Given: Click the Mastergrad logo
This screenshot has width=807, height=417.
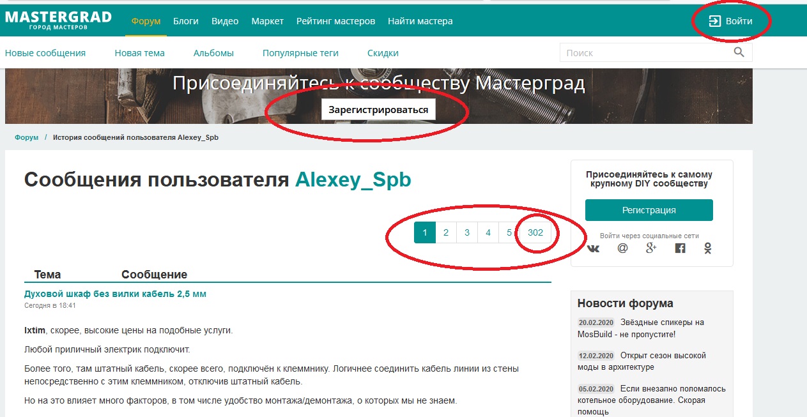Looking at the screenshot, I should point(58,20).
